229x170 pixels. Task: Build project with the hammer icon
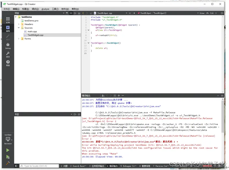(x=8, y=163)
